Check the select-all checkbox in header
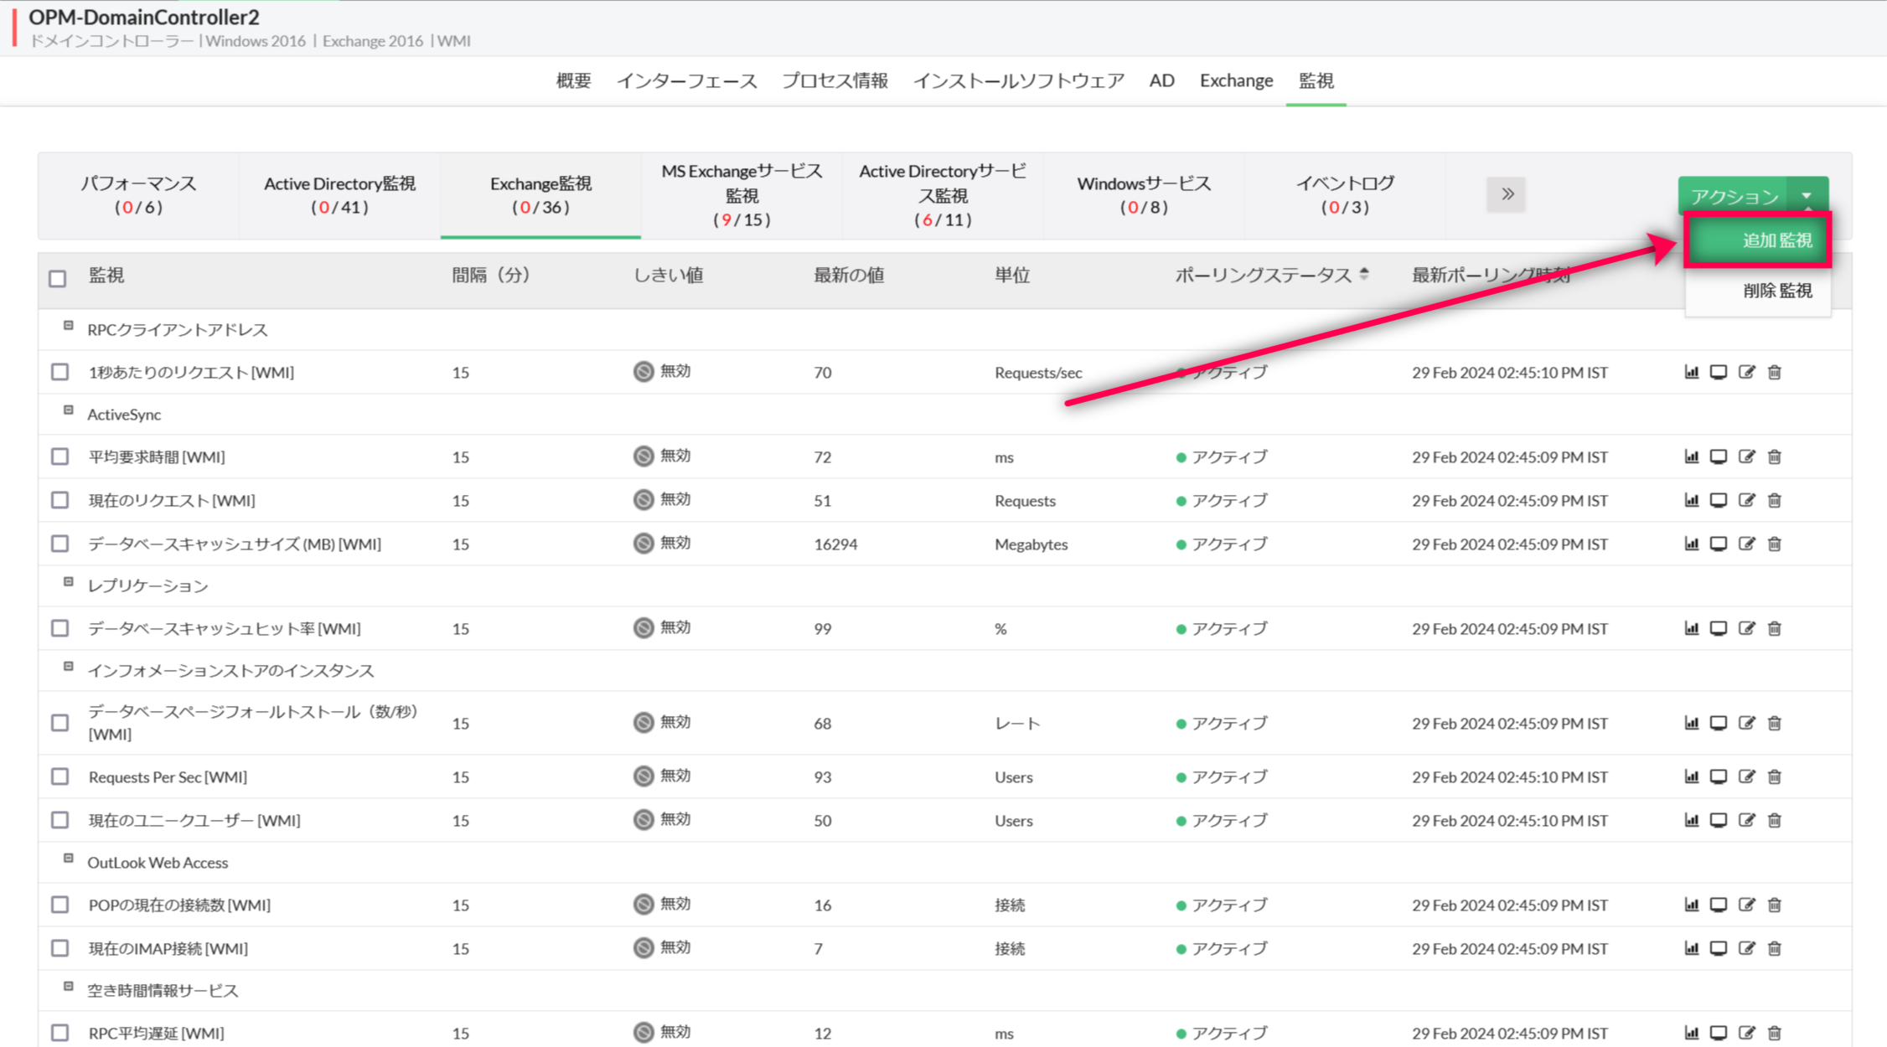 58,278
